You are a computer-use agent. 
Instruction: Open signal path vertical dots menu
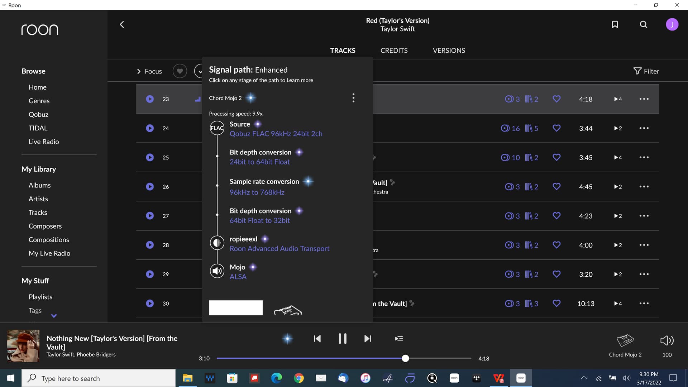[353, 98]
